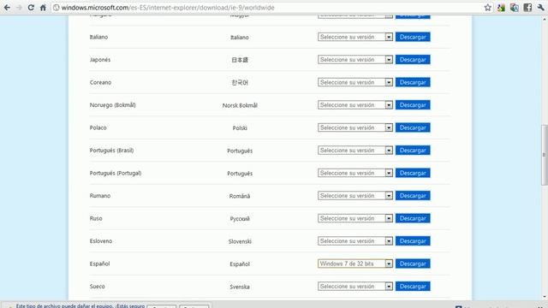Open version dropdown for Esloveno

(x=355, y=241)
